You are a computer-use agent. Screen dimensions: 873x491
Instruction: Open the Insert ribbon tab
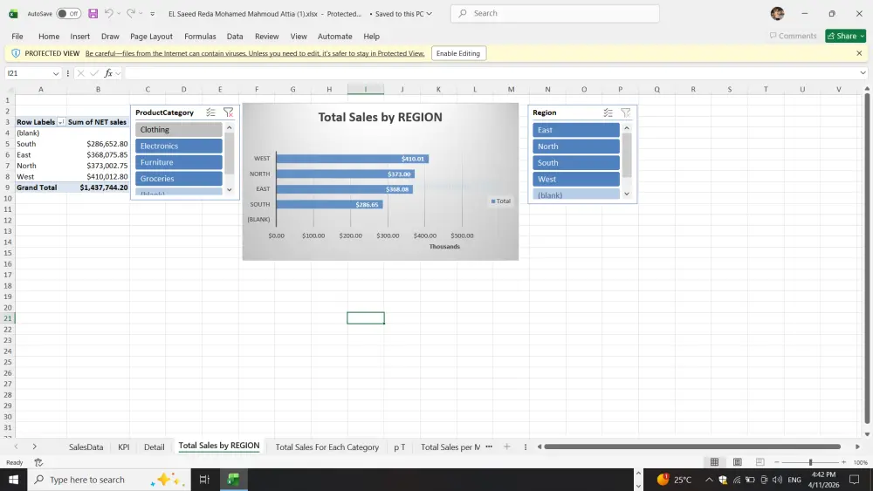pos(79,36)
